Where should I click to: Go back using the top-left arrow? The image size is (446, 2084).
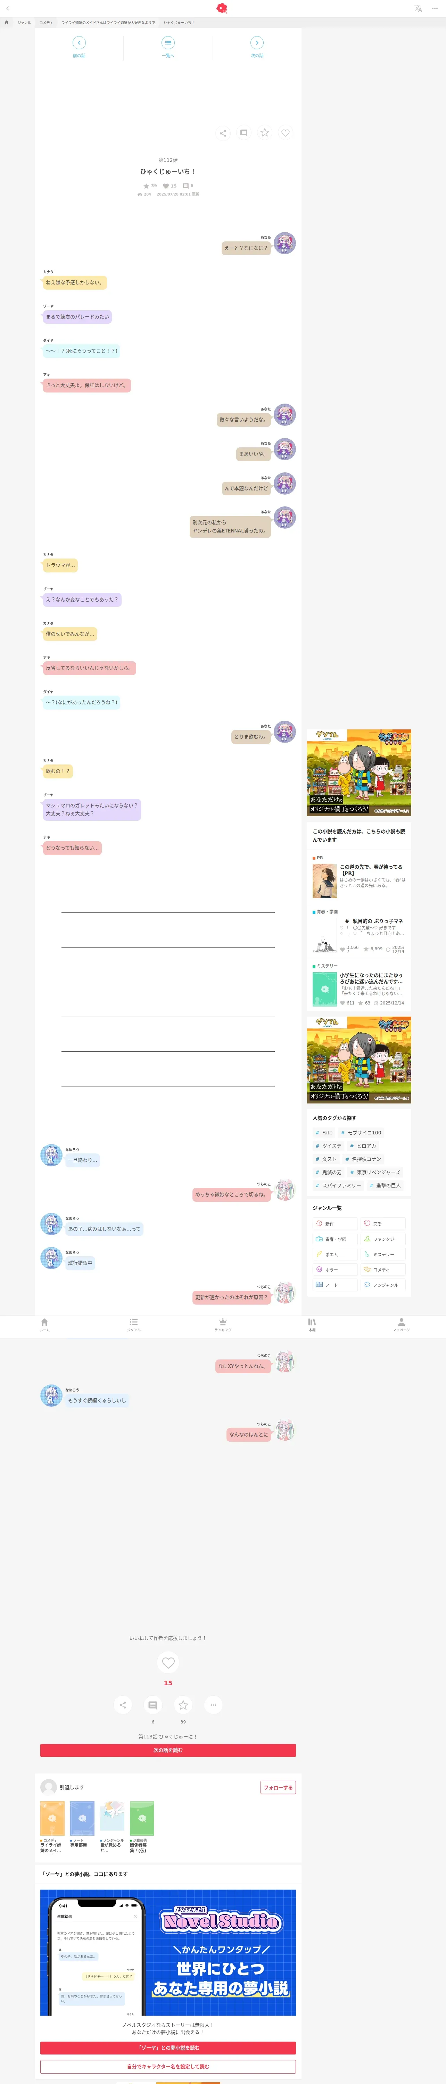click(x=7, y=8)
